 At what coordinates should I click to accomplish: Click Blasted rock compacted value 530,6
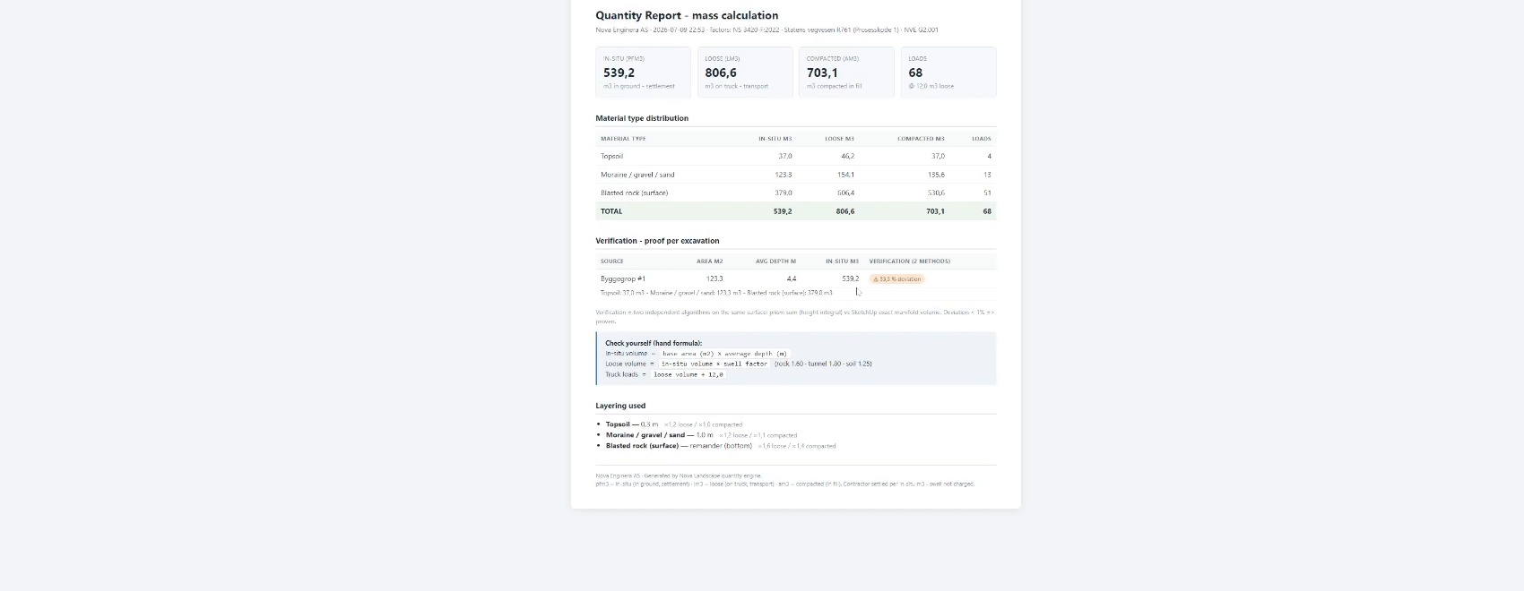pos(936,193)
